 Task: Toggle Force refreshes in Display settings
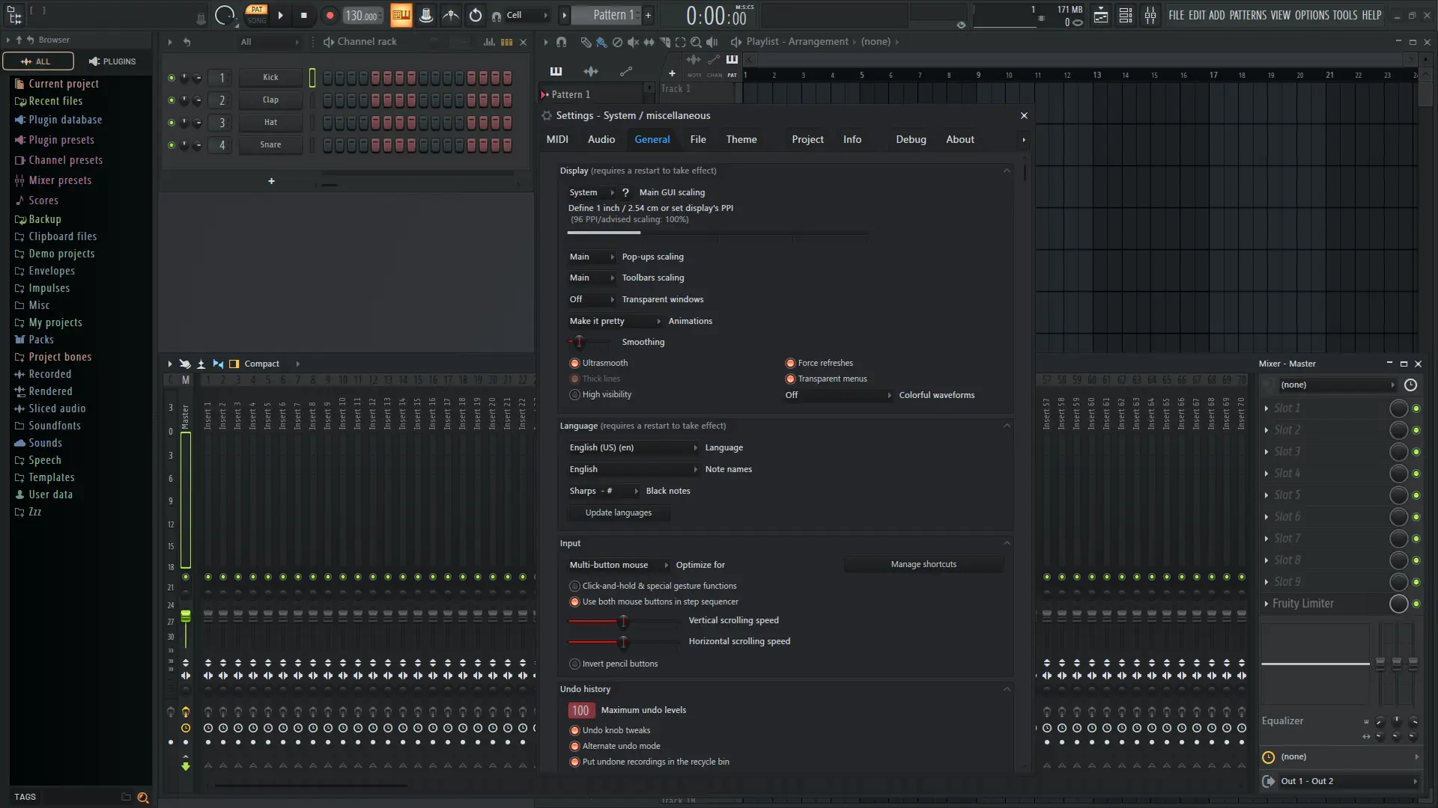coord(791,363)
